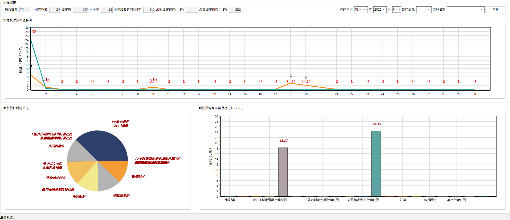Open the month dropdown showing 6
Screen dimensions: 510x220
click(x=396, y=10)
